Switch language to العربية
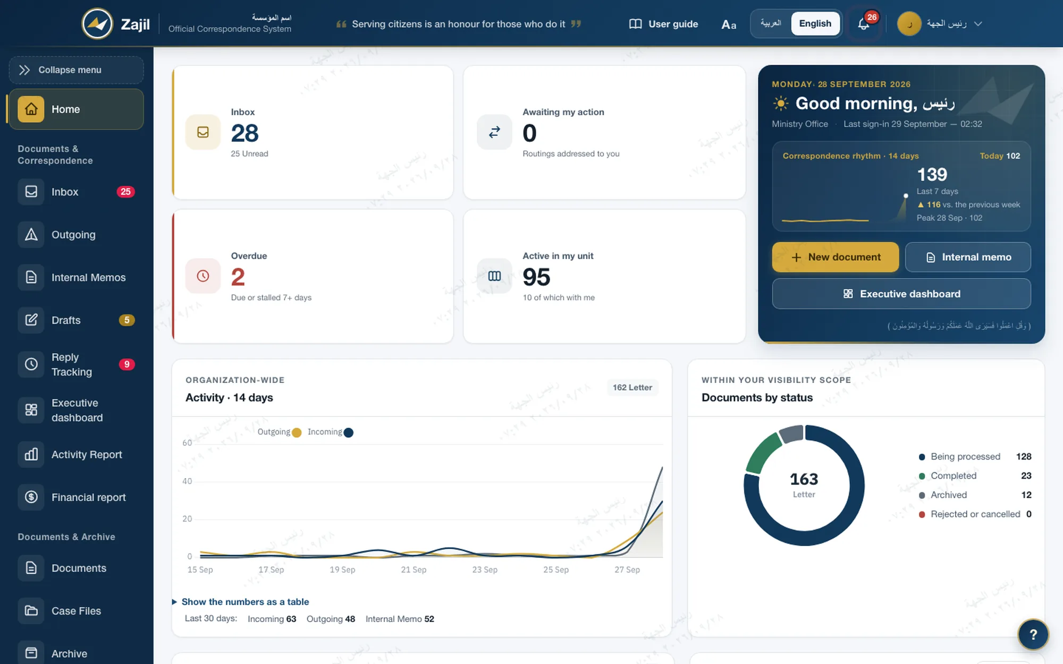The image size is (1063, 664). tap(771, 23)
